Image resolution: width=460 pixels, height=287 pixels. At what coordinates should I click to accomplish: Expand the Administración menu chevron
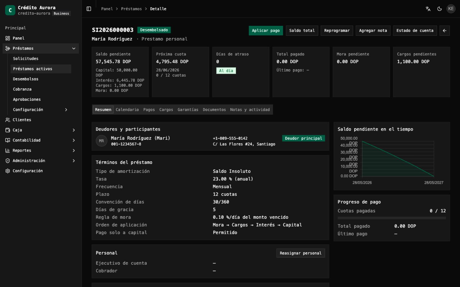[x=74, y=161]
